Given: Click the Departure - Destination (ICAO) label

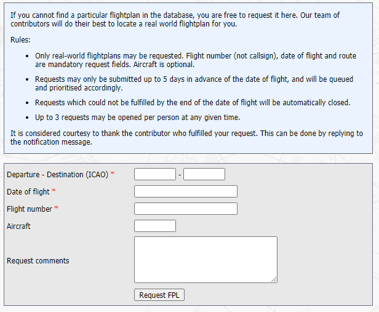Looking at the screenshot, I should point(57,175).
